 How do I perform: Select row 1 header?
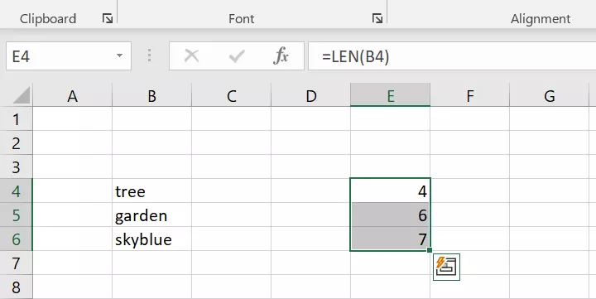[16, 119]
